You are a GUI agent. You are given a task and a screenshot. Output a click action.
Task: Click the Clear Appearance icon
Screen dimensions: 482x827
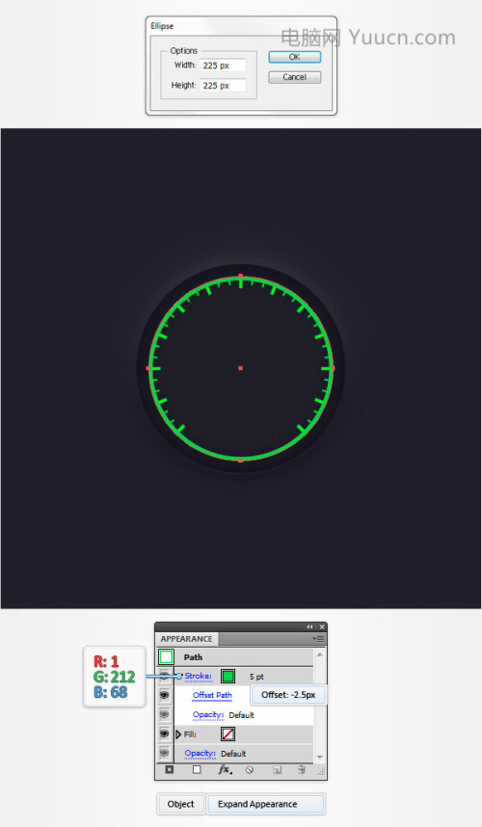[x=250, y=770]
